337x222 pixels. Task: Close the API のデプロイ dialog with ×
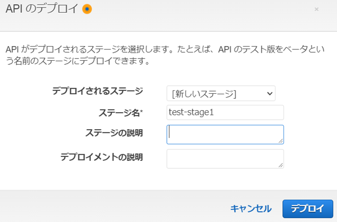(x=316, y=9)
